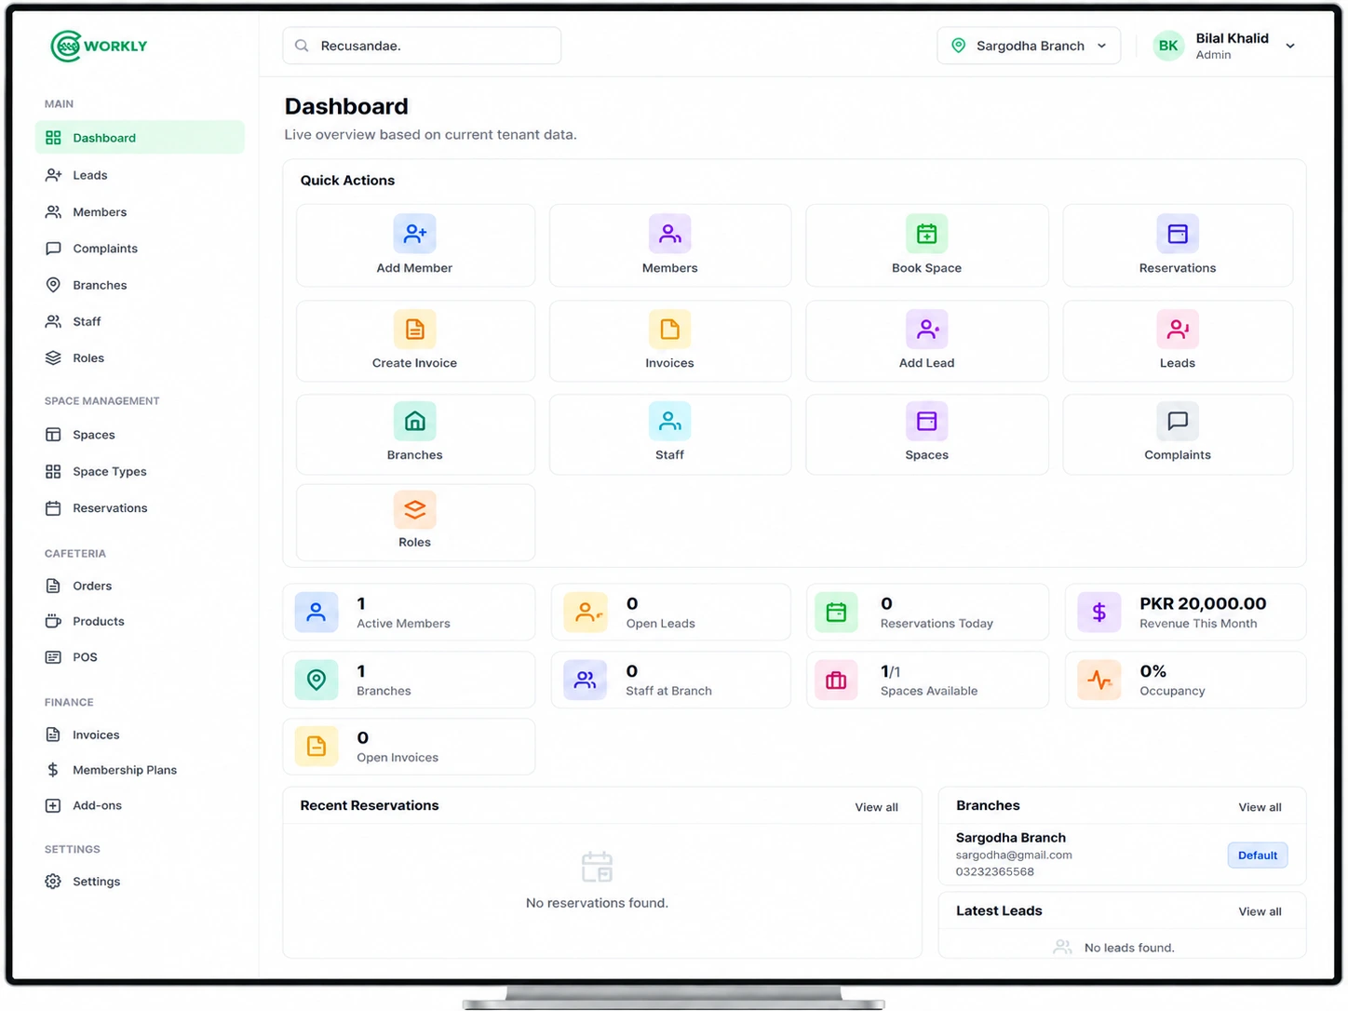Open the Staff quick action icon
The height and width of the screenshot is (1011, 1348).
point(669,421)
